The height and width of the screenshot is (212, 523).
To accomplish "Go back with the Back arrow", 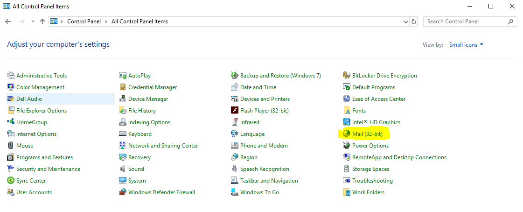I will tap(8, 21).
